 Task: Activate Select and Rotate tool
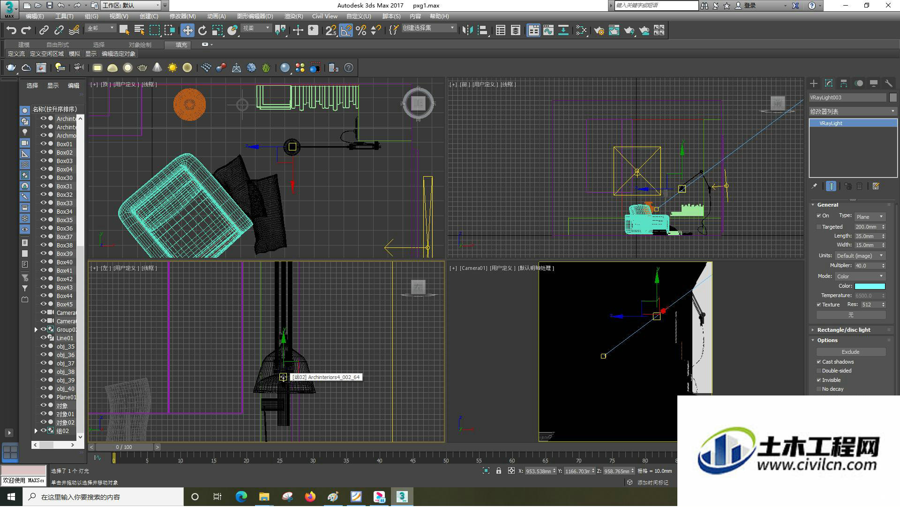tap(202, 30)
